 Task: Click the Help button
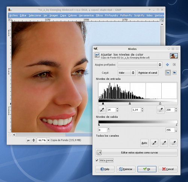point(105,169)
